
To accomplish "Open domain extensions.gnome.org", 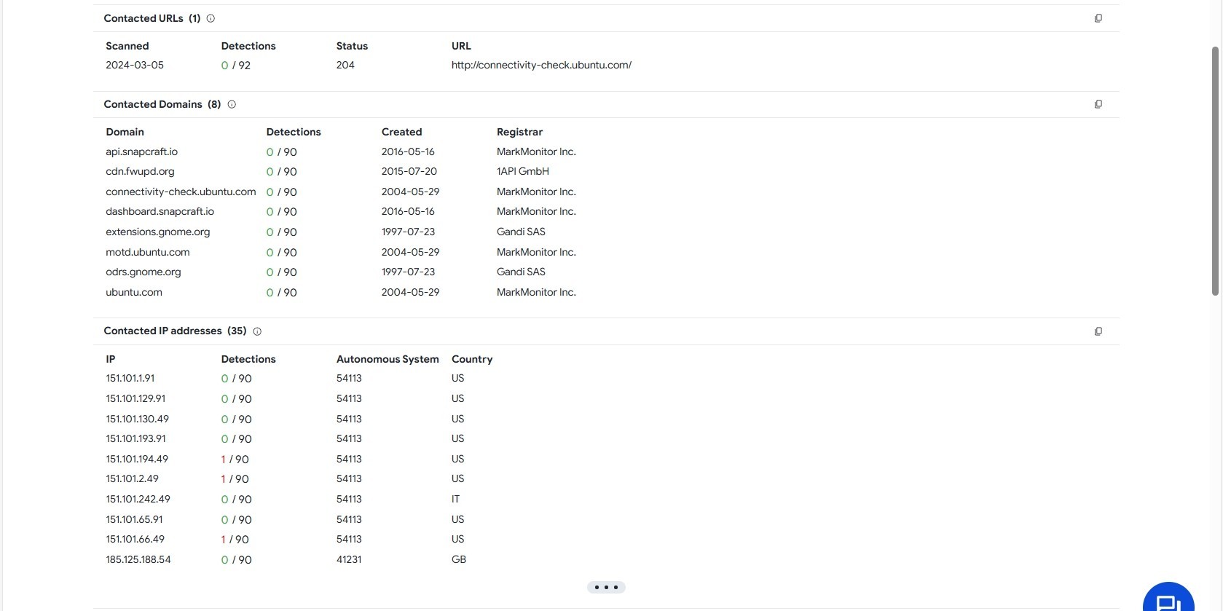I will pos(157,232).
